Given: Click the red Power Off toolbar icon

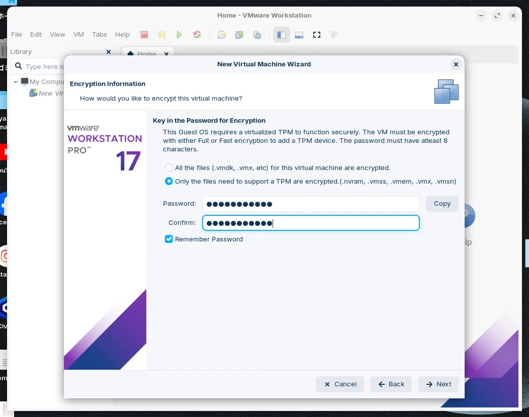Looking at the screenshot, I should tap(144, 35).
